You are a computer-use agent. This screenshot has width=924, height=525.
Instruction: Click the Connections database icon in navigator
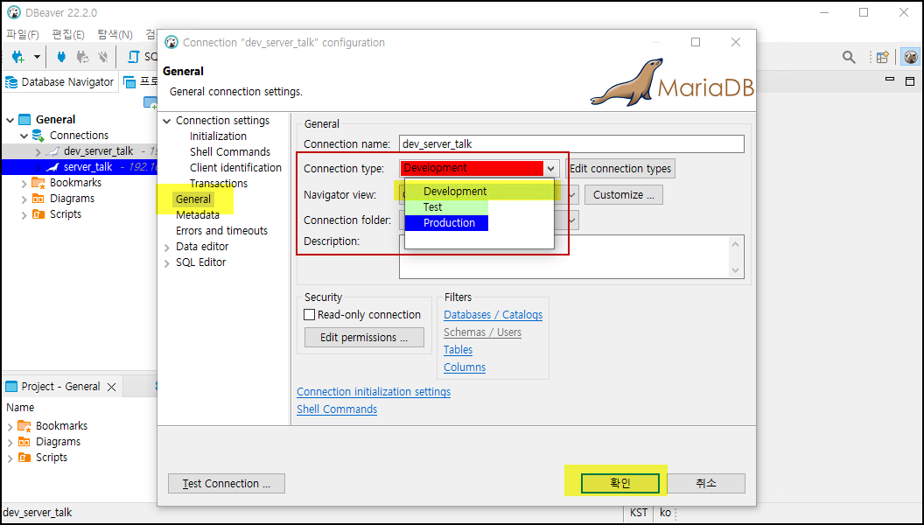[38, 136]
